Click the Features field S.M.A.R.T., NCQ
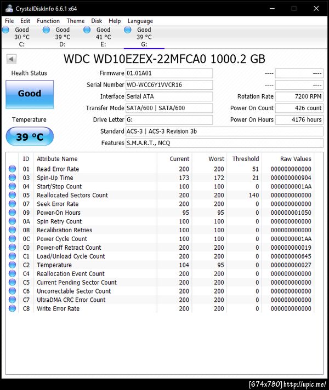The width and height of the screenshot is (329, 390). coord(224,143)
